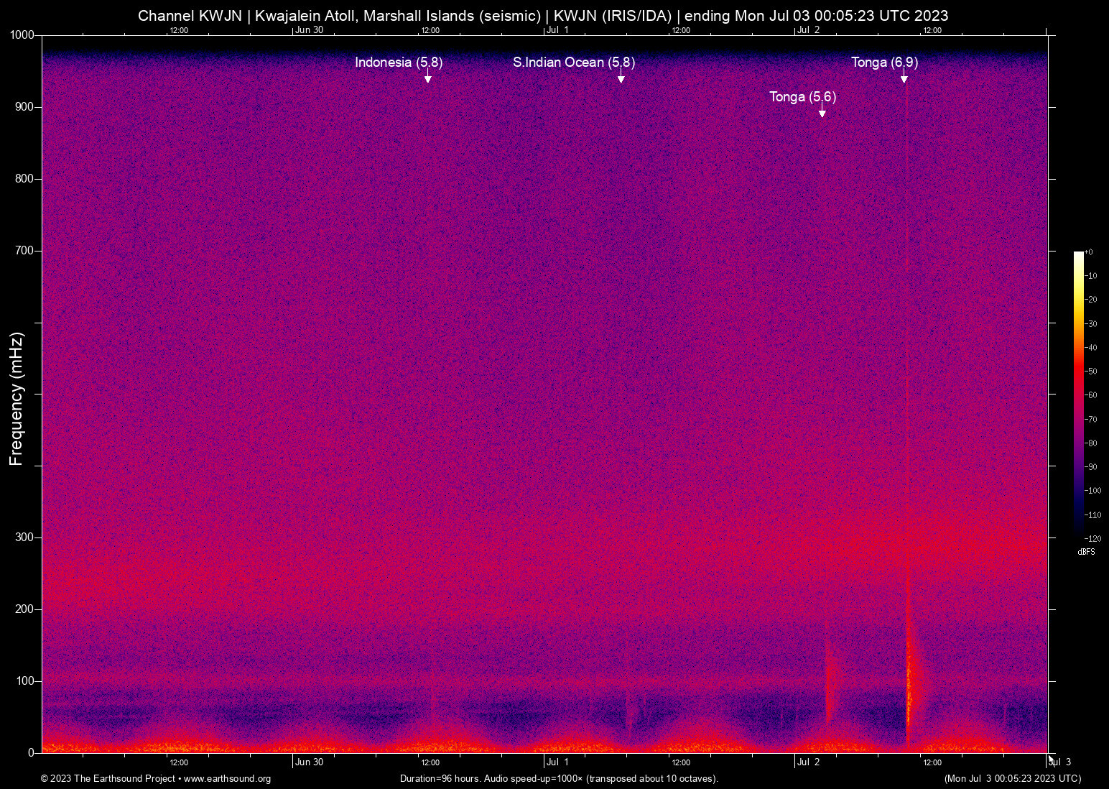Click the -70 value on the color scale
This screenshot has width=1109, height=789.
(x=1091, y=420)
